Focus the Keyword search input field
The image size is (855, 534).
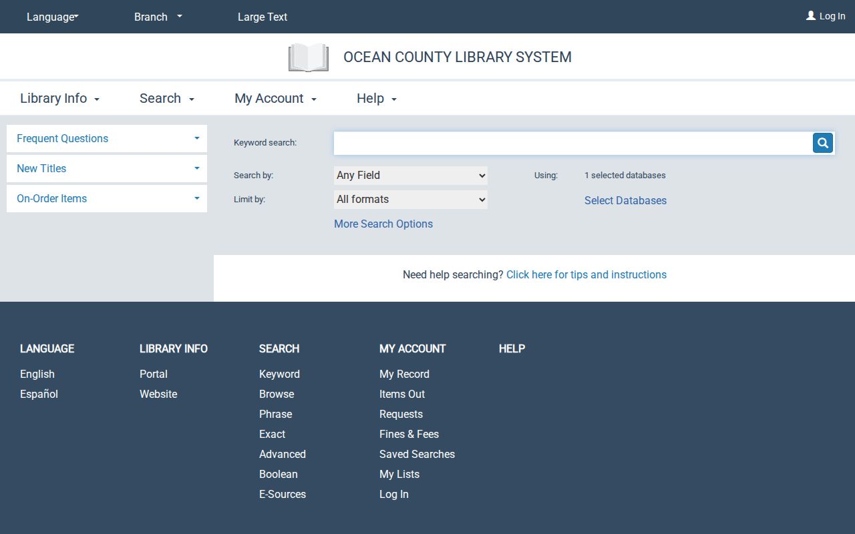(x=572, y=143)
